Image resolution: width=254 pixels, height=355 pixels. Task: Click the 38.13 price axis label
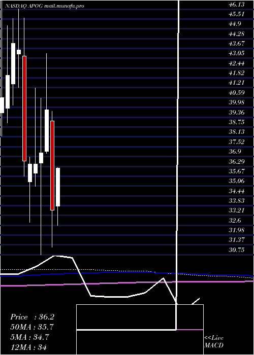[x=237, y=132]
